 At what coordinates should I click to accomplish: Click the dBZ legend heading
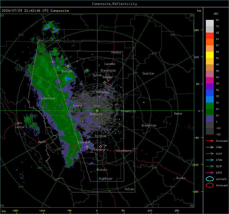coord(216,13)
